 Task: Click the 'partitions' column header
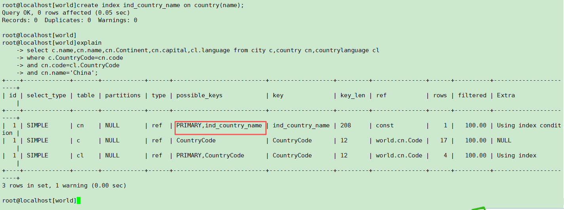(x=123, y=95)
